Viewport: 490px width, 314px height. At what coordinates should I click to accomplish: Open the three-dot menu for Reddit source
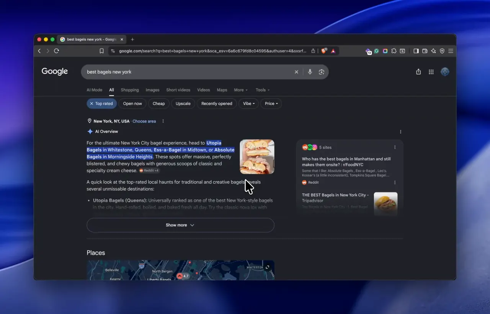point(395,182)
